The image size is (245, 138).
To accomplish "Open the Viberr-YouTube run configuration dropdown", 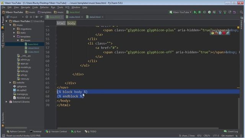I will 180,12.
